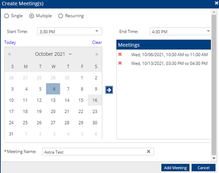219x173 pixels.
Task: Pick October 22 on the calendar
Action: [81, 111]
